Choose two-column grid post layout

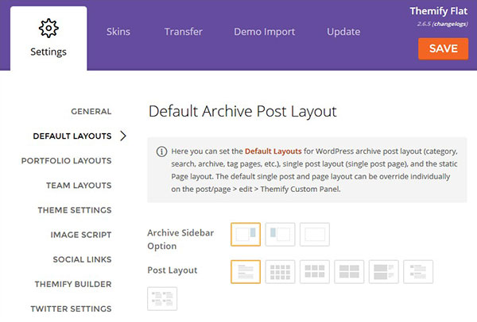(349, 271)
